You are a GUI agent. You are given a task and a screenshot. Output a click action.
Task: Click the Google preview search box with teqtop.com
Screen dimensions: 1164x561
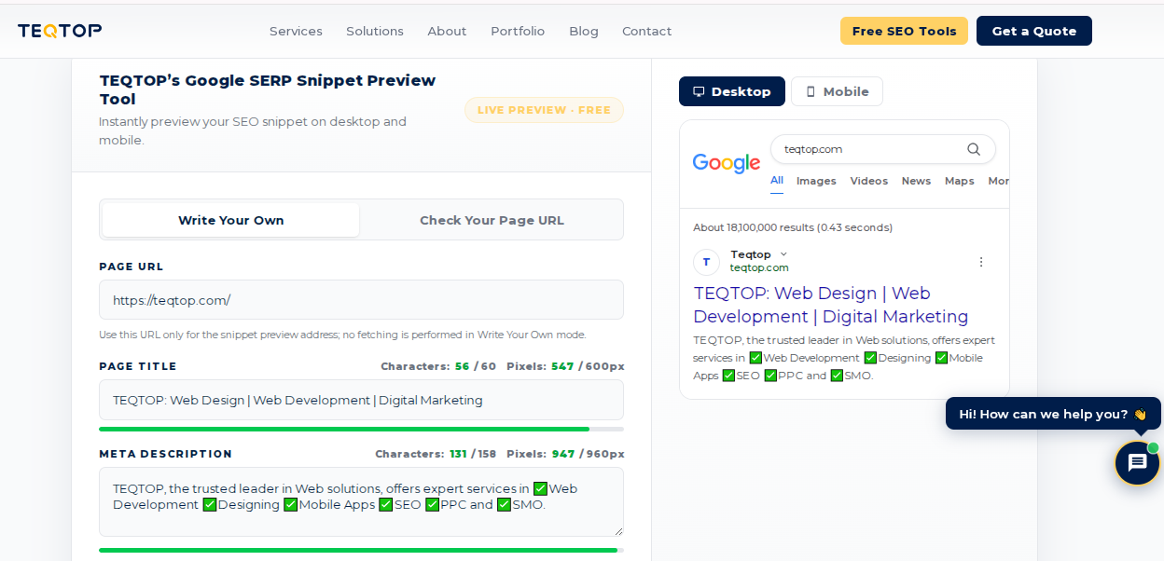(882, 149)
